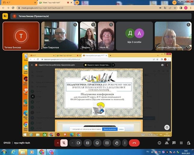Click the present screen icon

coord(107,143)
